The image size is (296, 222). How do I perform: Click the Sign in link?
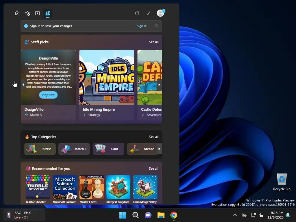click(142, 26)
